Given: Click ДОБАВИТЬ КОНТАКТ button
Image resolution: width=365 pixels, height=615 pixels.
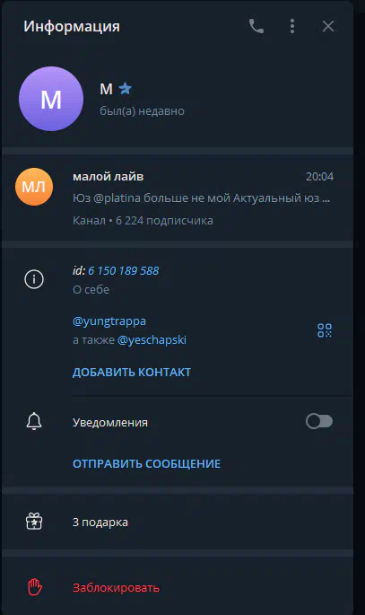Looking at the screenshot, I should click(132, 373).
